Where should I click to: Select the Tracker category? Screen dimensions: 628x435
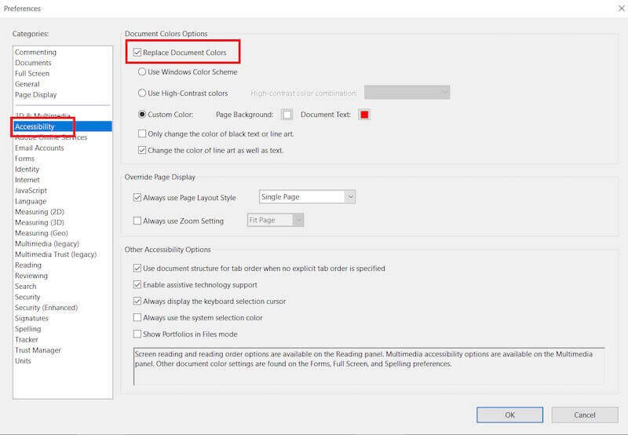pos(27,340)
